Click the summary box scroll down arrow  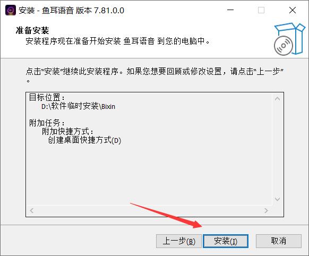(x=277, y=199)
